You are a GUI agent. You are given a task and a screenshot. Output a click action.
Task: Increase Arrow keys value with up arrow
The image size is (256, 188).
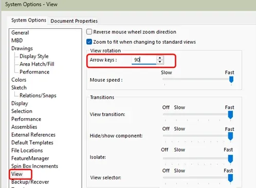point(160,58)
